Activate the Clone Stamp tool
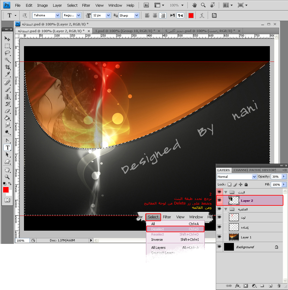288x290 pixels. click(x=7, y=97)
